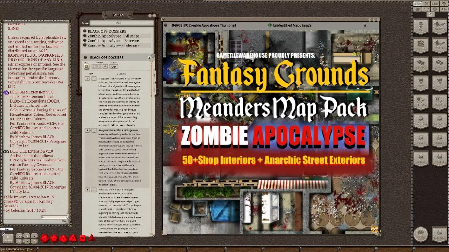Open the Story sidebar button

point(421,65)
